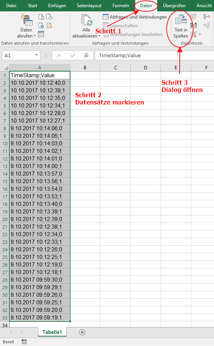Viewport: 214px width, 346px height.
Task: Click the macro recording status bar icon
Action: point(24,342)
